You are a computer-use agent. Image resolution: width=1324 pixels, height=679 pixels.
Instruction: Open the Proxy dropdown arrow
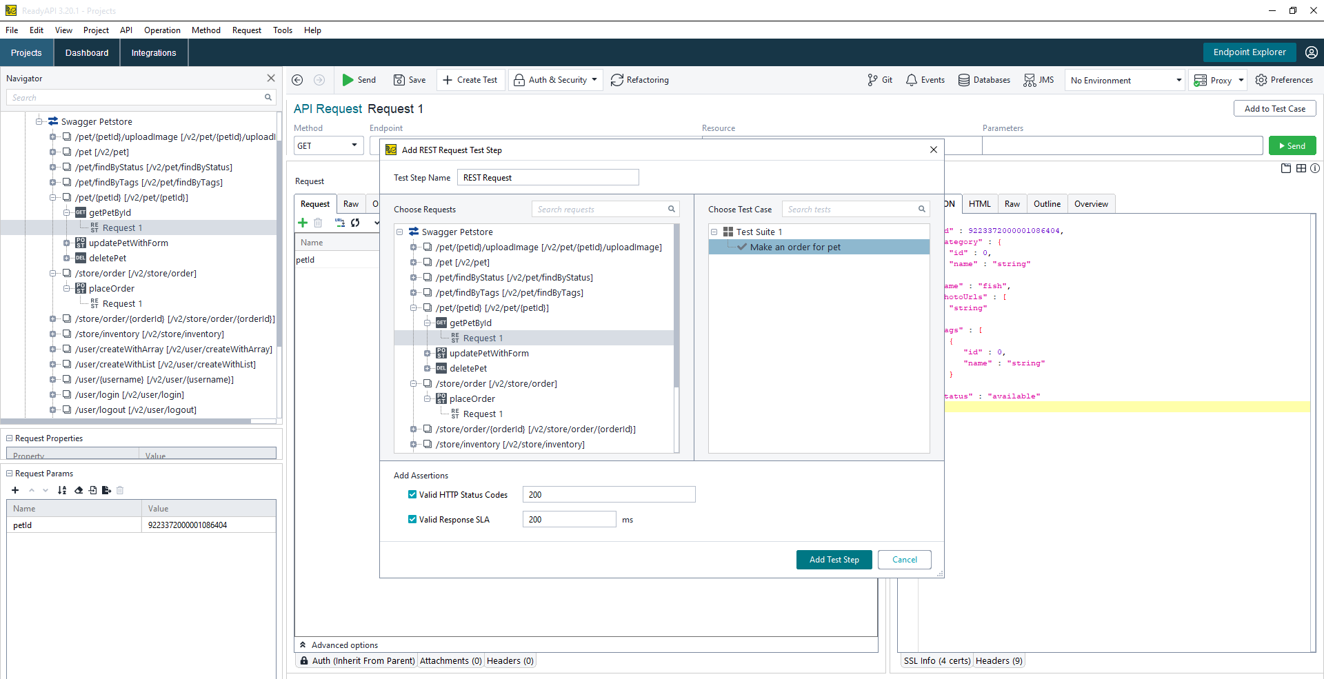pos(1241,80)
